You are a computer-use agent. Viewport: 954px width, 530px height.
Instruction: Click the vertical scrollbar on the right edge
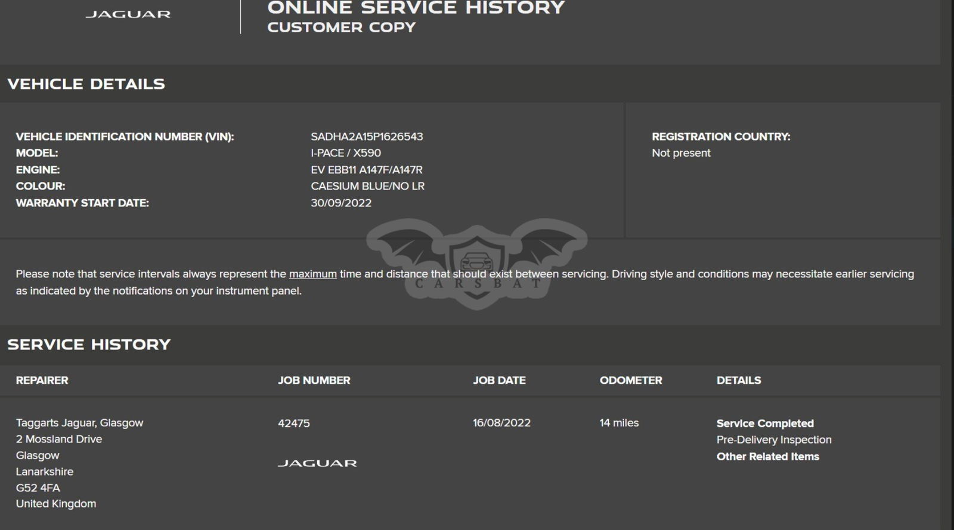pyautogui.click(x=947, y=265)
